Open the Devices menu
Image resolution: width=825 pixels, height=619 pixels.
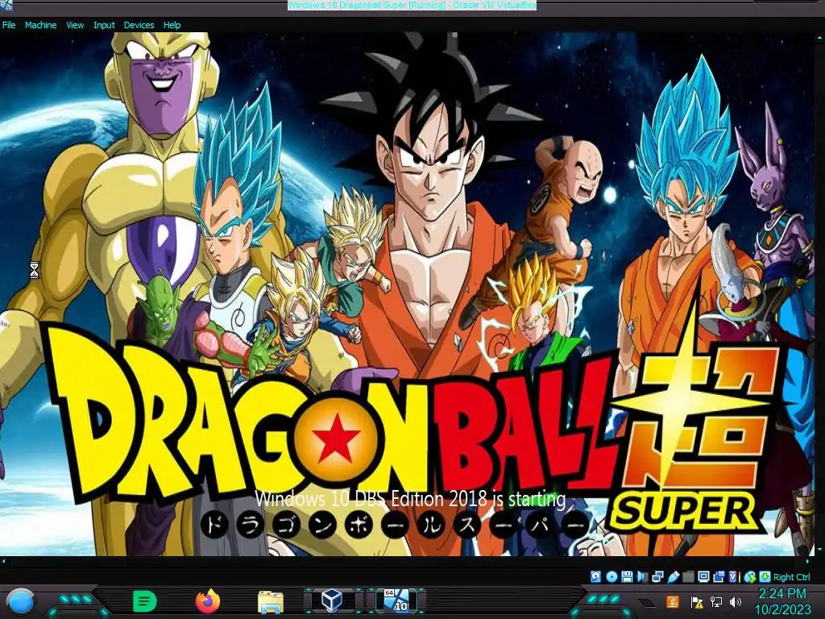[139, 25]
